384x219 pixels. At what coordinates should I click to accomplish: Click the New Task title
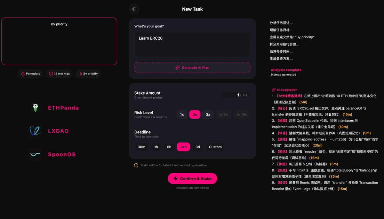click(192, 9)
